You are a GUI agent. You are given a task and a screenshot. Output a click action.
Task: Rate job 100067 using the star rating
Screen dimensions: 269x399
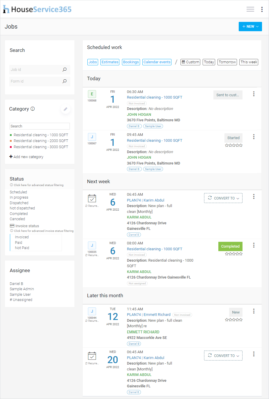[233, 146]
